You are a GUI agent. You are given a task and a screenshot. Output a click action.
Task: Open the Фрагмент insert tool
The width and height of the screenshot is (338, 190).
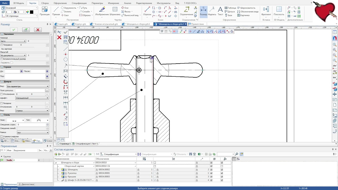(x=266, y=11)
